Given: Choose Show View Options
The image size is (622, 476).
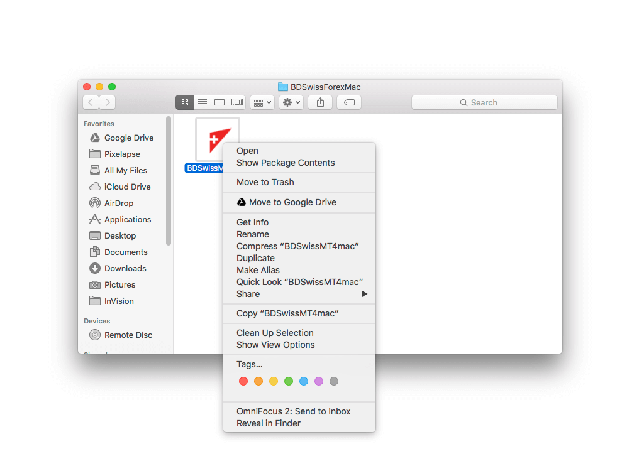Looking at the screenshot, I should point(299,345).
